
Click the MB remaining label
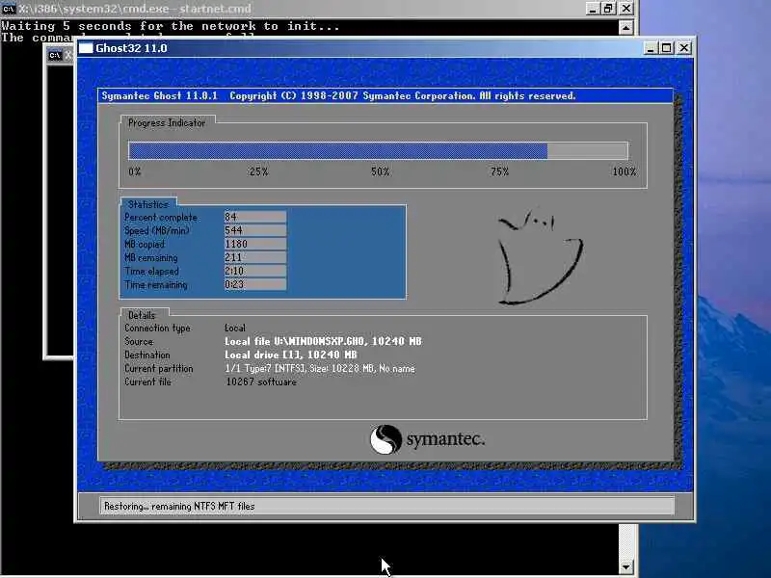coord(151,257)
